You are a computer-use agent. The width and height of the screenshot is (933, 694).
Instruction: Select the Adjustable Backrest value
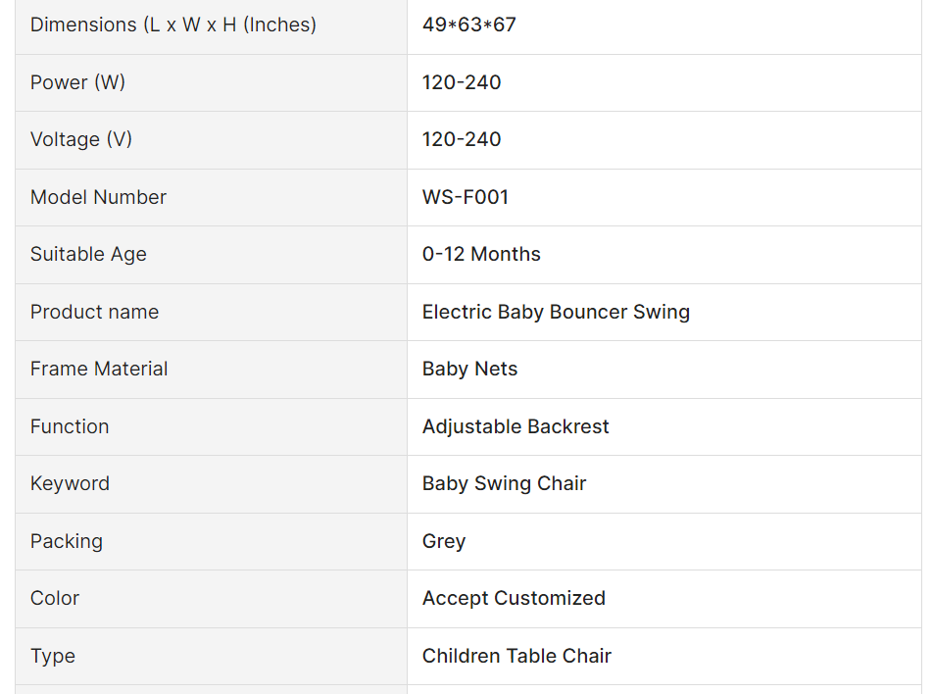(x=516, y=426)
